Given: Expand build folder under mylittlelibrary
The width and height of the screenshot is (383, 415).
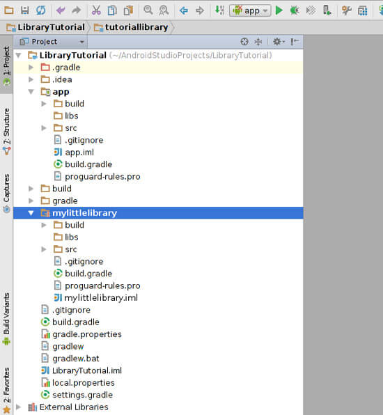Looking at the screenshot, I should point(44,225).
